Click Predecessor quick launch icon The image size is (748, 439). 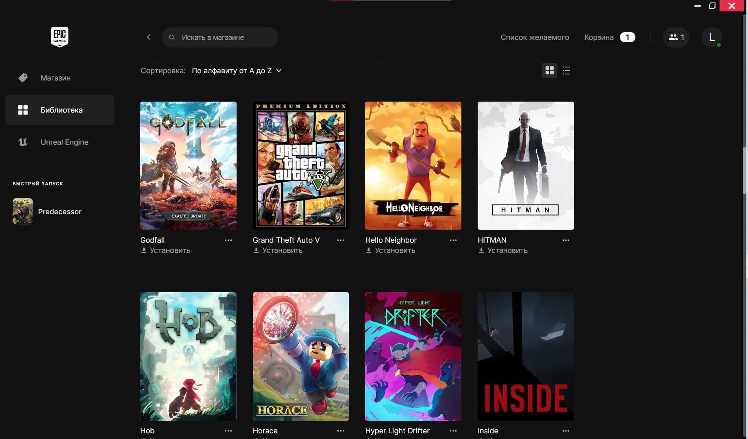coord(23,211)
